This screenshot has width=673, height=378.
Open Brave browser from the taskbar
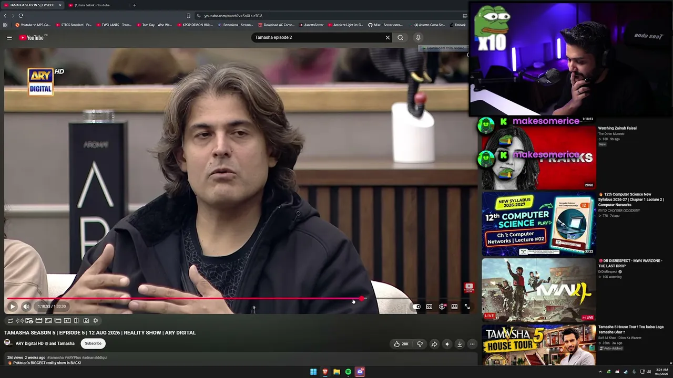[325, 372]
